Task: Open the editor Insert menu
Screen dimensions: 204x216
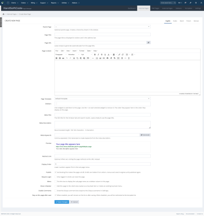Action: click(75, 51)
